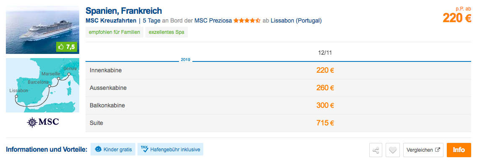Open the orange Info button

[x=459, y=150]
